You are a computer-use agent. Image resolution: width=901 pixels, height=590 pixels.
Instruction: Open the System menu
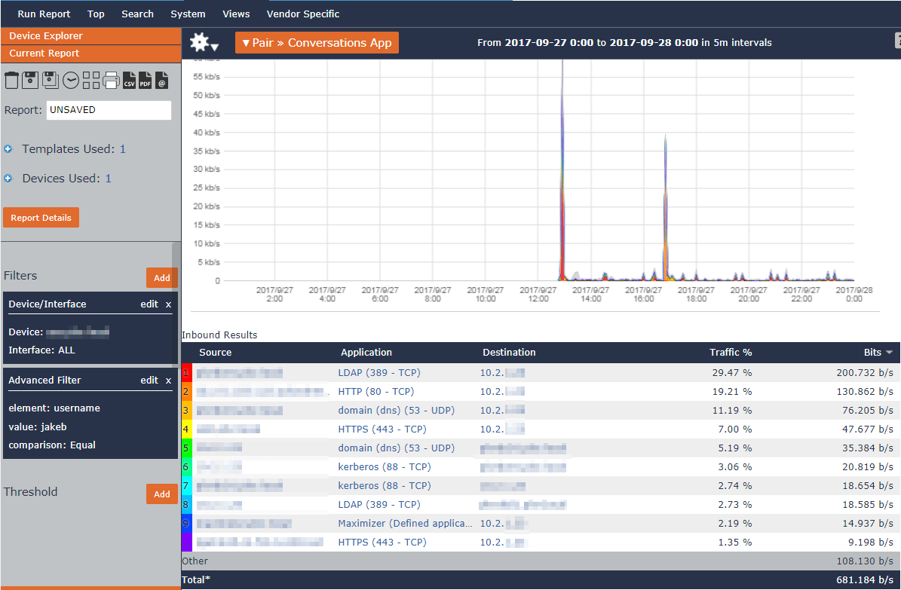pyautogui.click(x=188, y=14)
